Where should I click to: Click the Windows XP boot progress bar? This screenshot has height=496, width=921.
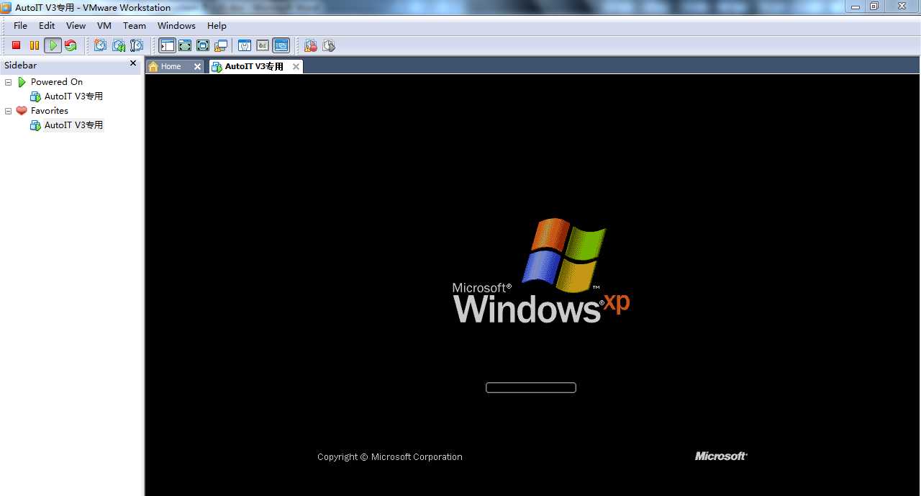[x=531, y=387]
